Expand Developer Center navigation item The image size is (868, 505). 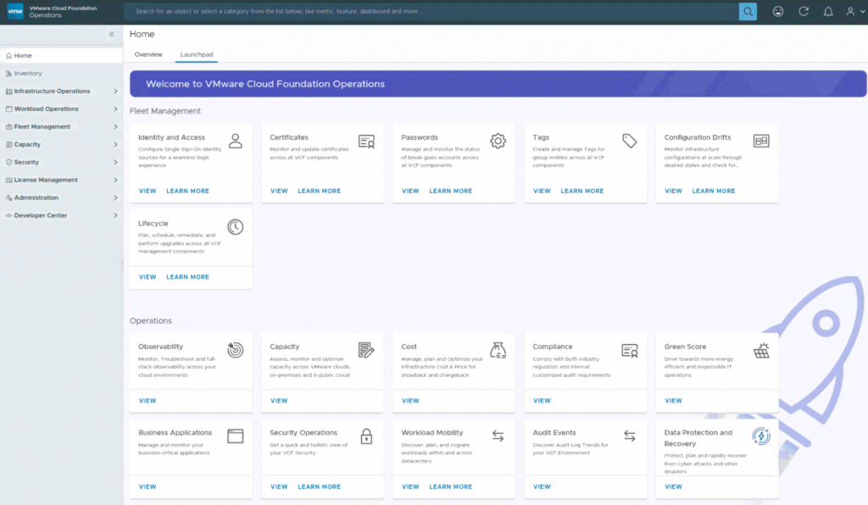(x=115, y=216)
